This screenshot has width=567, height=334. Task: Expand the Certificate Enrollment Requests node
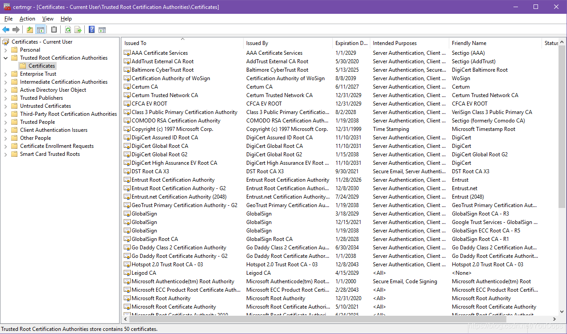click(x=5, y=146)
